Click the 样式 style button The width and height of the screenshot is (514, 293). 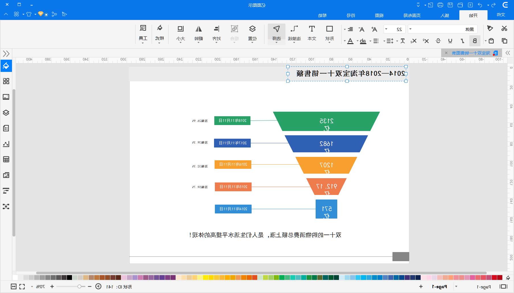click(160, 34)
